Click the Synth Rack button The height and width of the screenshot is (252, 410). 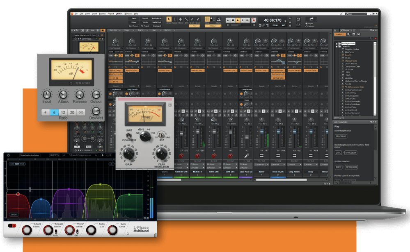pos(157,22)
